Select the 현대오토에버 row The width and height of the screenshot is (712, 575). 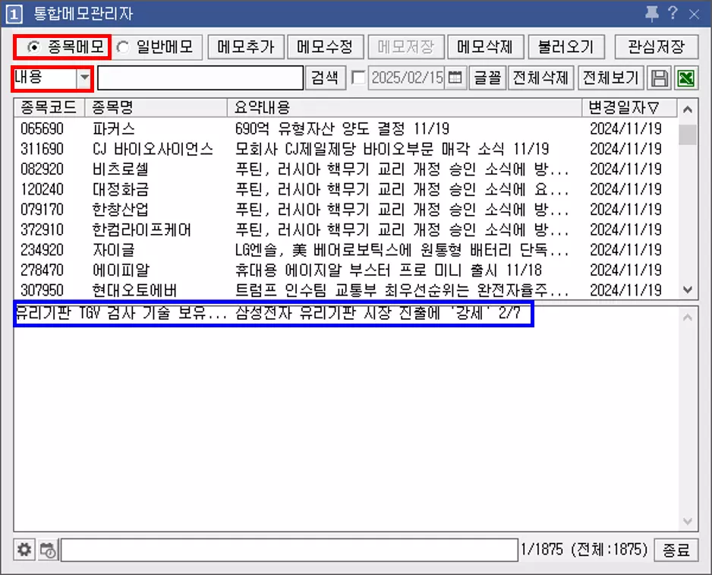click(345, 290)
